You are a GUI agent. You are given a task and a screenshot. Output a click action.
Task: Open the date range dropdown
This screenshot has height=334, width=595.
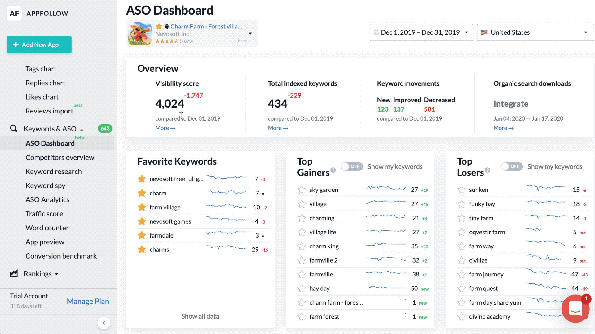coord(421,32)
